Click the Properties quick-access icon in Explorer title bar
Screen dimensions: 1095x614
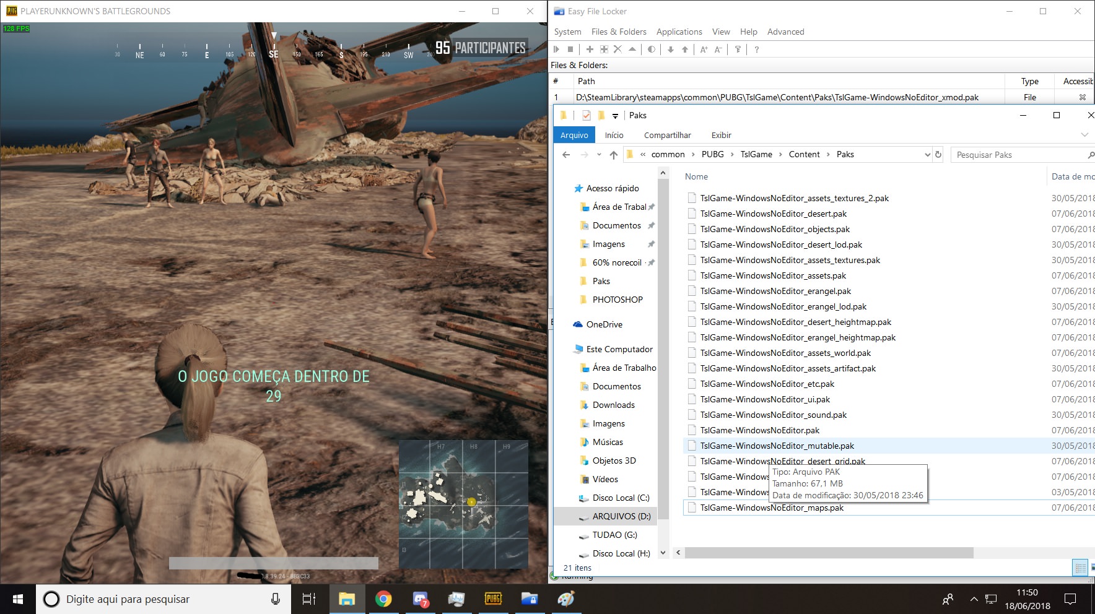tap(587, 115)
